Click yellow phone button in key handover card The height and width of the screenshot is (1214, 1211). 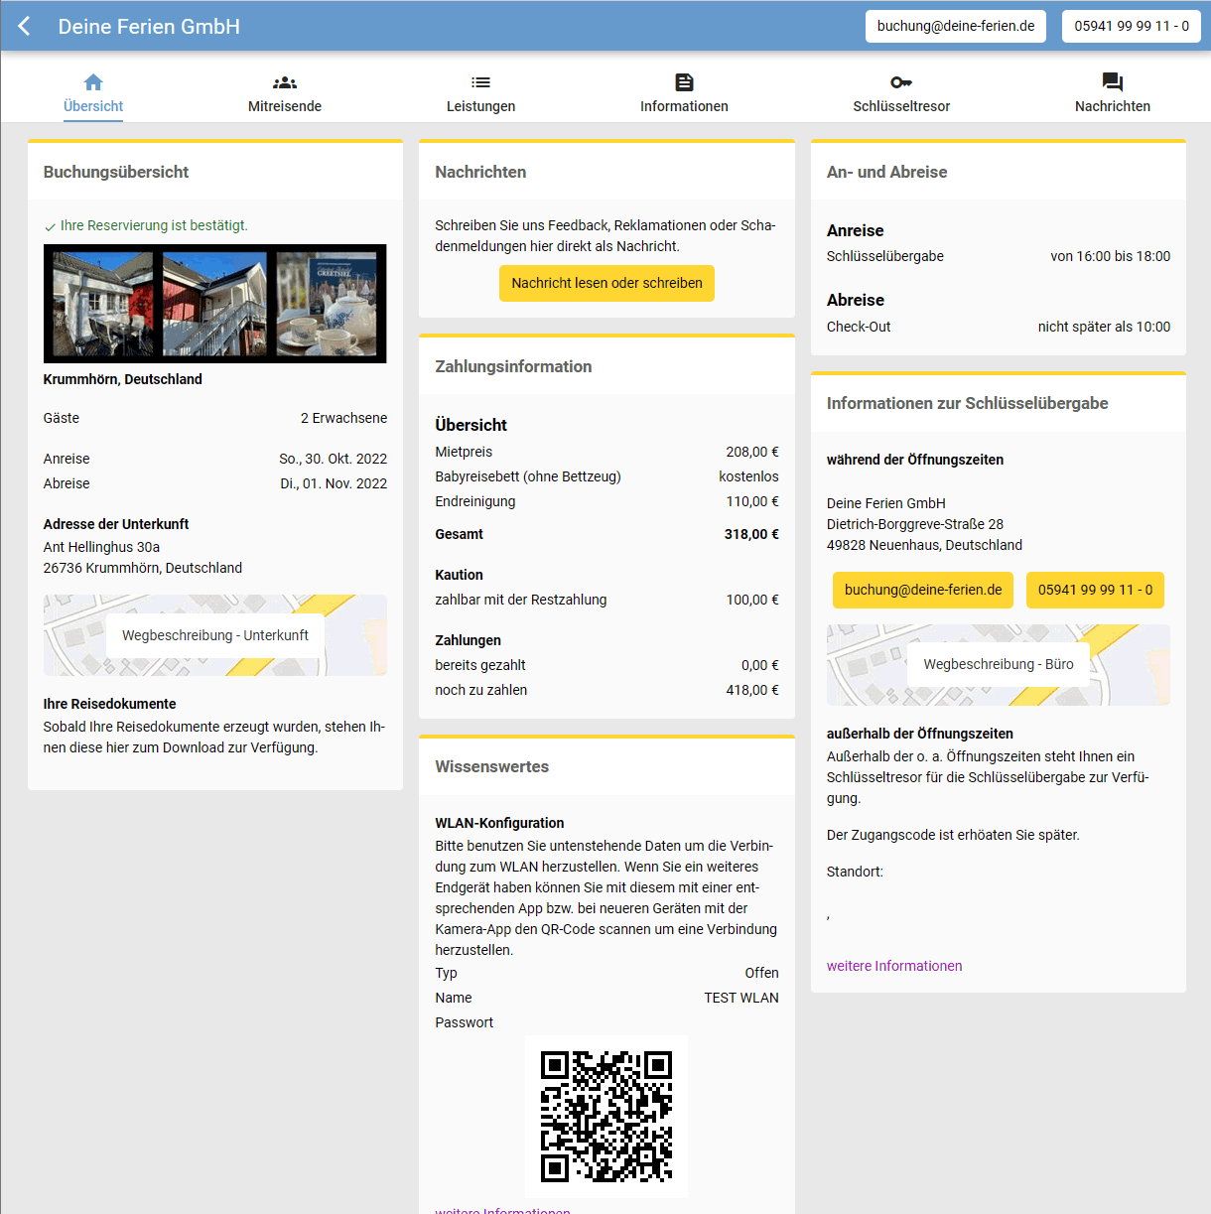coord(1095,590)
